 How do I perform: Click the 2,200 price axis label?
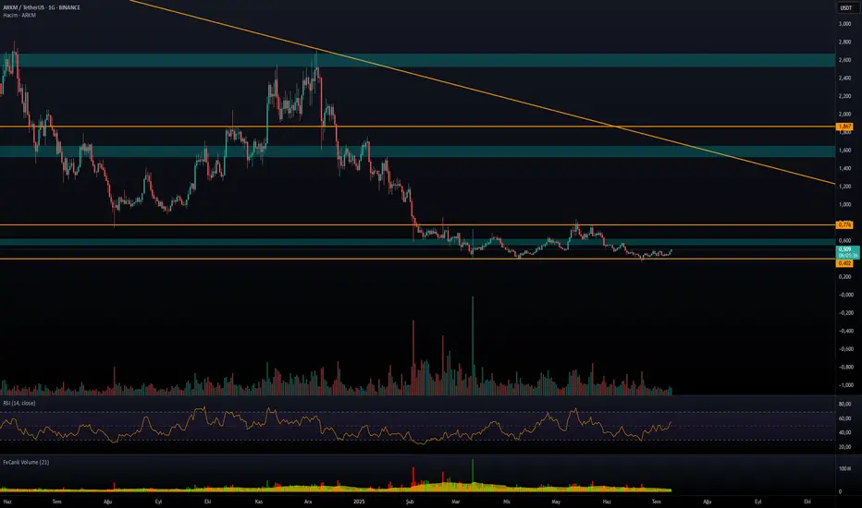845,96
